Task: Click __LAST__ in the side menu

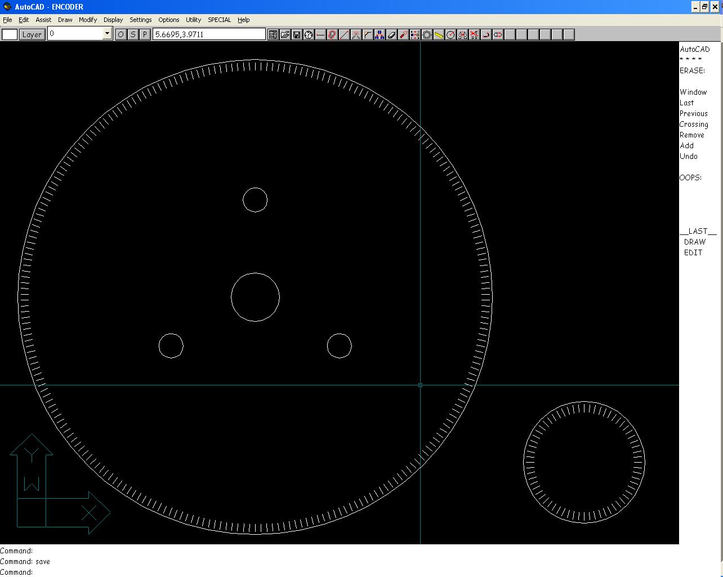Action: click(x=698, y=231)
